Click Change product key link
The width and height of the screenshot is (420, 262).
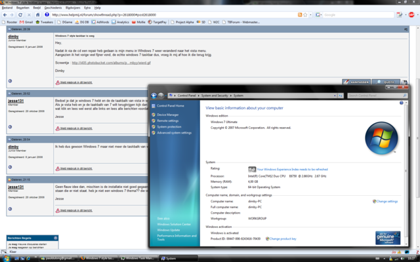[x=283, y=238]
